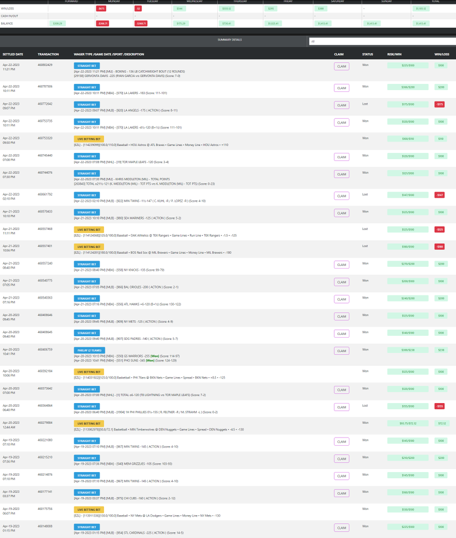Viewport: 456px width, 538px height.
Task: Claim the ATL Hawks +6 bet
Action: pyautogui.click(x=341, y=299)
